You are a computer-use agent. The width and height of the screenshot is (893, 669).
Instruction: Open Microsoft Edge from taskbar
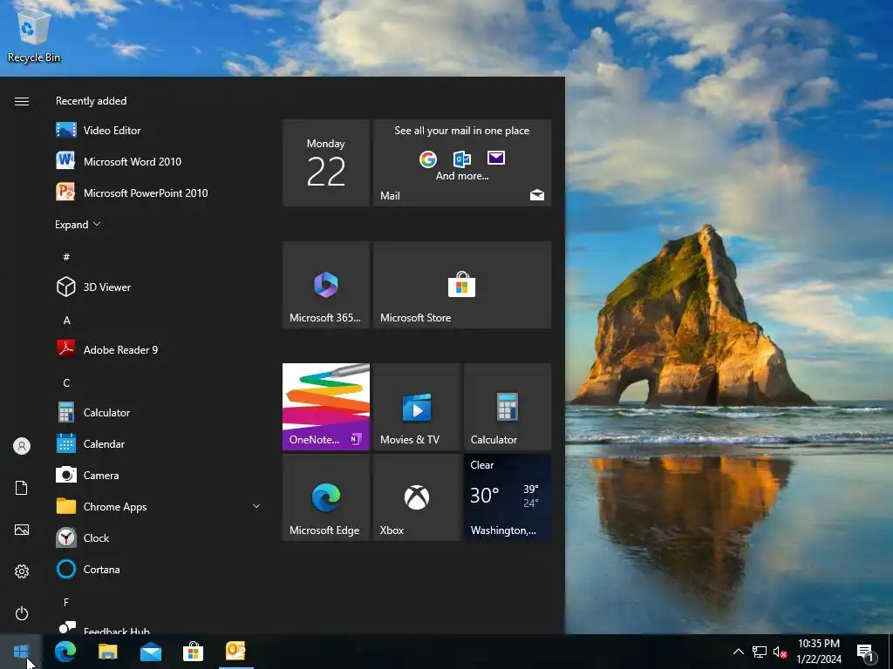tap(65, 652)
